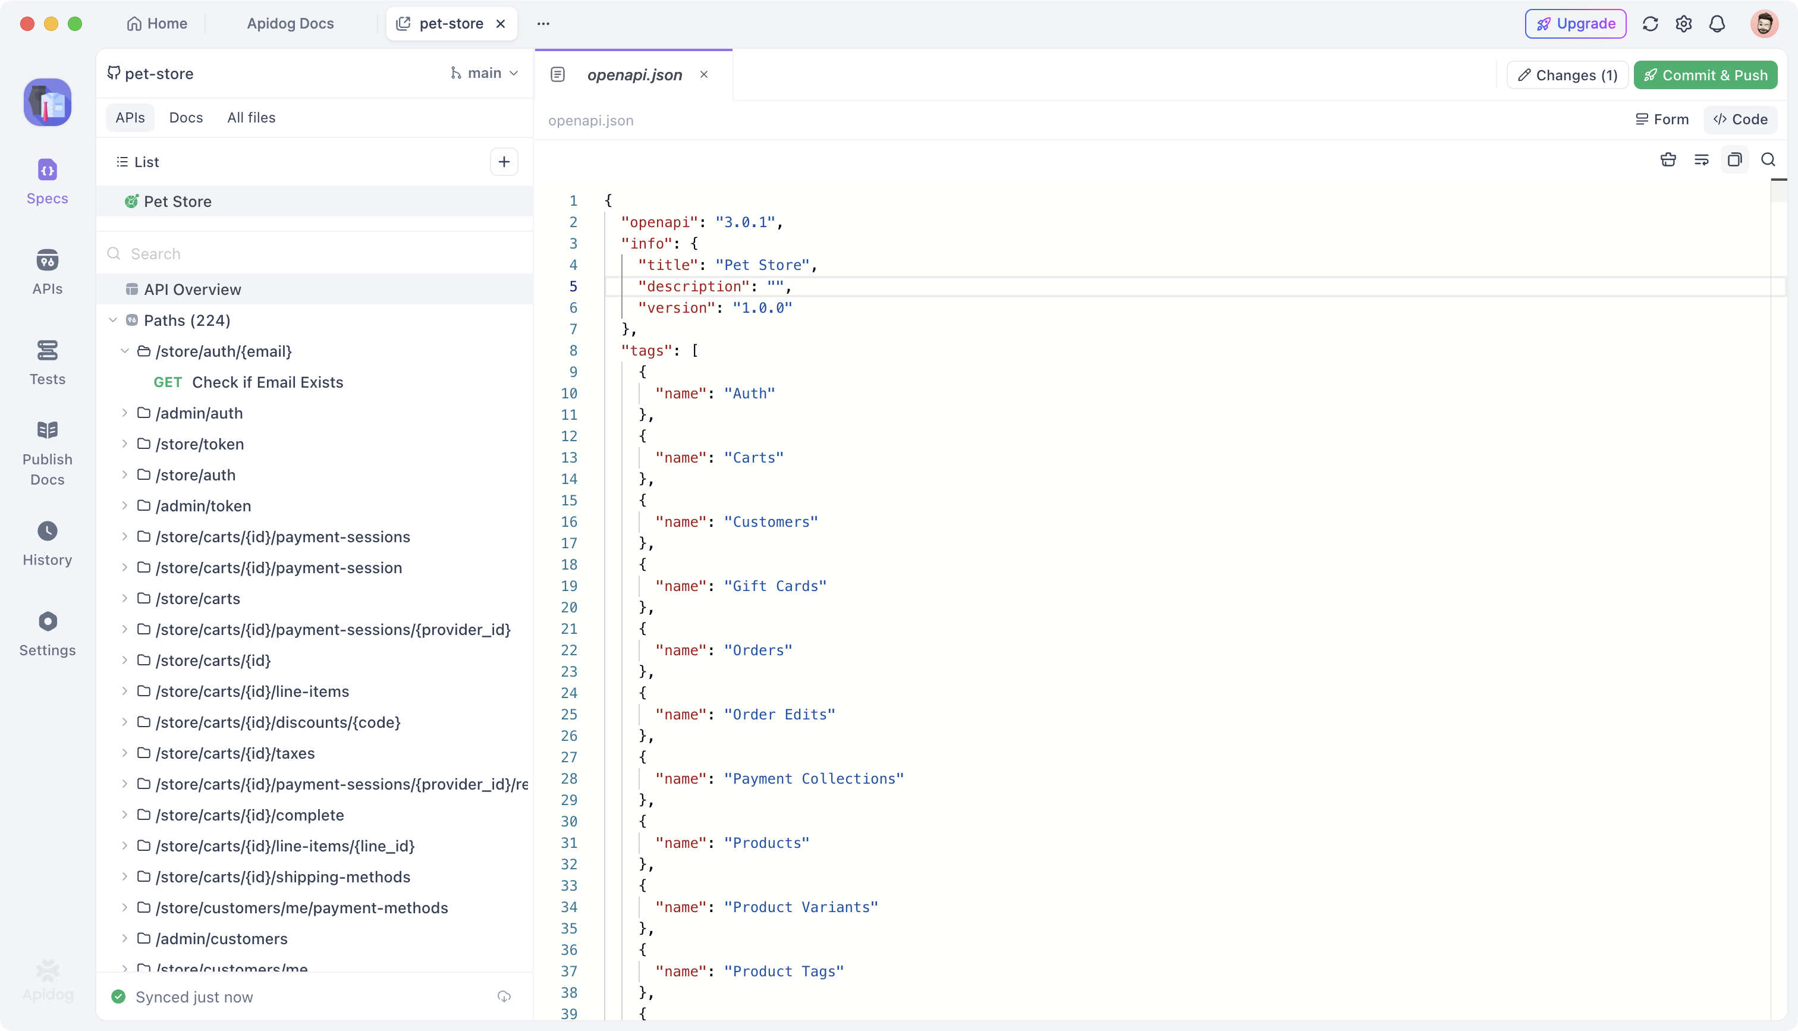Click the Upgrade button
Screen dimensions: 1798x1031
click(x=1575, y=24)
